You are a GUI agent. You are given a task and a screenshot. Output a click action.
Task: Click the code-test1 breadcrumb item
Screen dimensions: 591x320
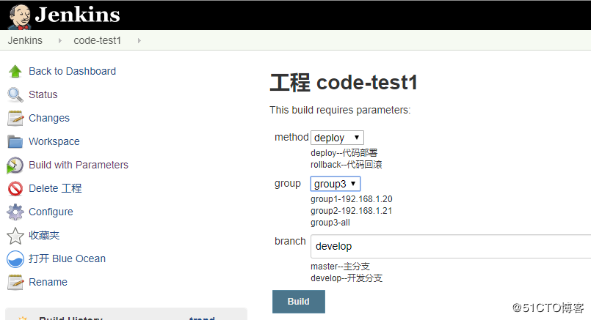[97, 40]
